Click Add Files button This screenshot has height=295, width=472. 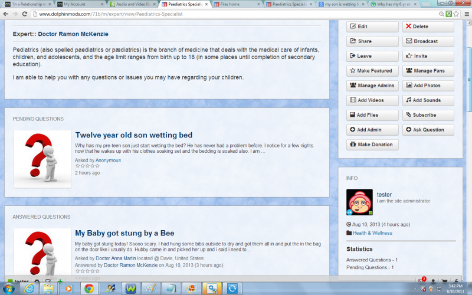point(372,115)
